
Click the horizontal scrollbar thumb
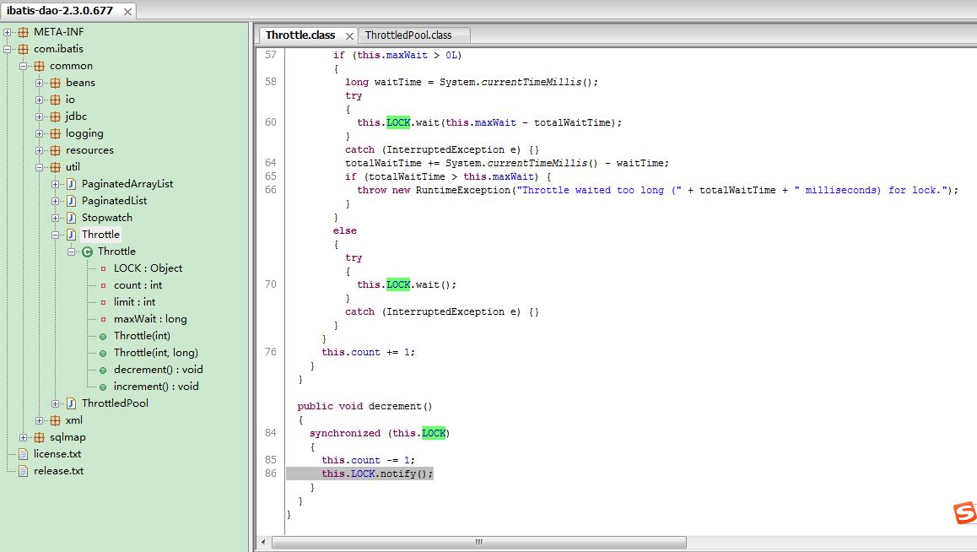pyautogui.click(x=478, y=542)
